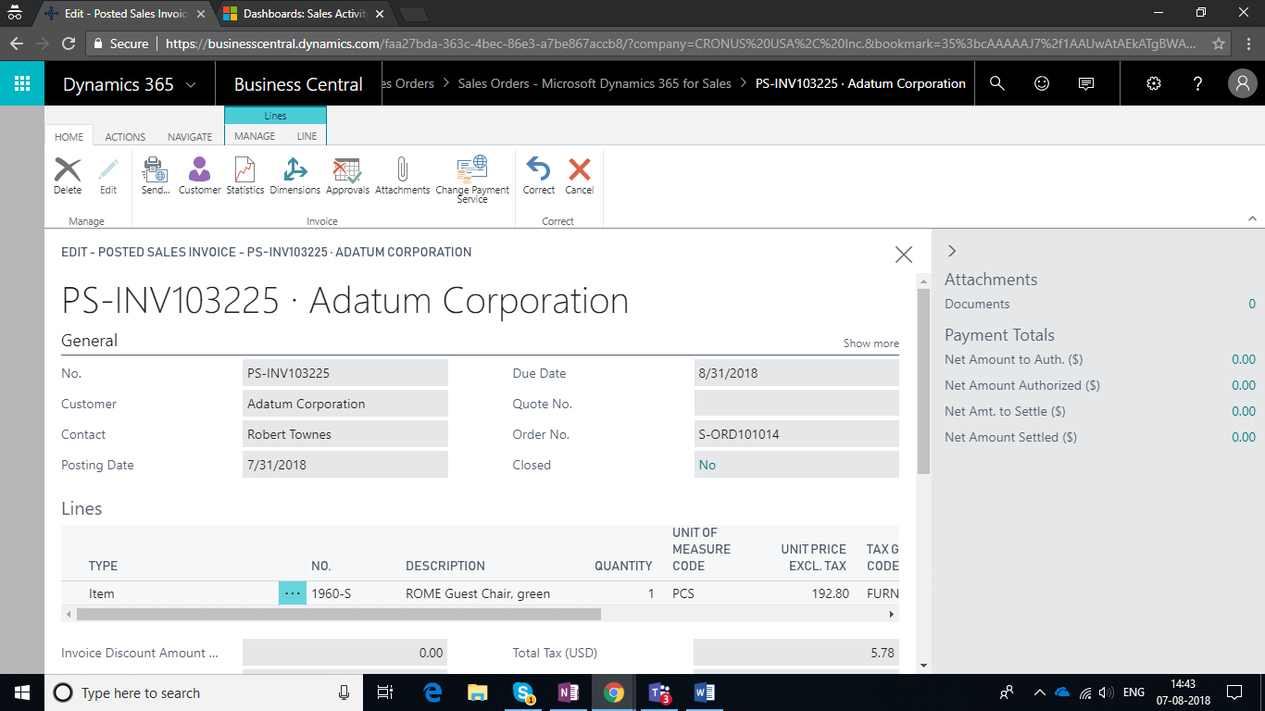The height and width of the screenshot is (711, 1265).
Task: Open the app launcher waffle icon
Action: tap(22, 83)
